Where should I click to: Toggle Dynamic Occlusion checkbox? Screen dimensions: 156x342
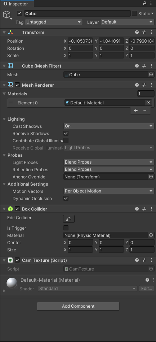[x=66, y=198]
